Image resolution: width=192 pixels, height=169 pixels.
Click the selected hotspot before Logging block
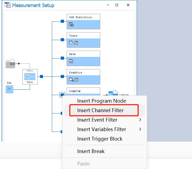click(x=62, y=95)
